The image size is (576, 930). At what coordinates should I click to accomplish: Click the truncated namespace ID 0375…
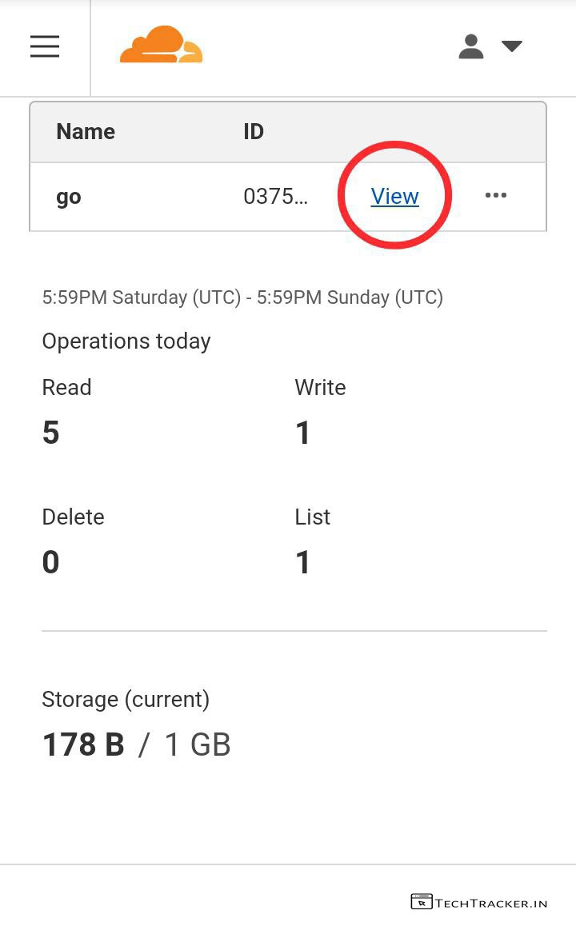point(275,197)
